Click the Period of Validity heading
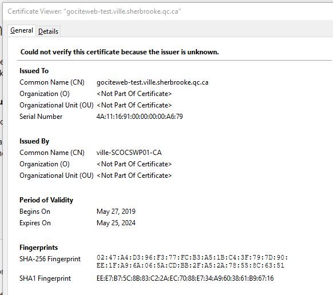The image size is (333, 295). coord(46,200)
